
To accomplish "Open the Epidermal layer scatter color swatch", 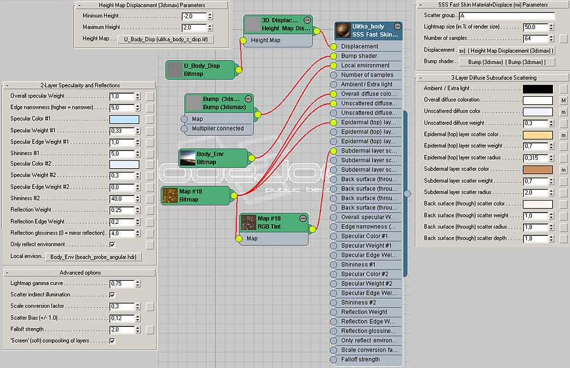I will click(537, 135).
